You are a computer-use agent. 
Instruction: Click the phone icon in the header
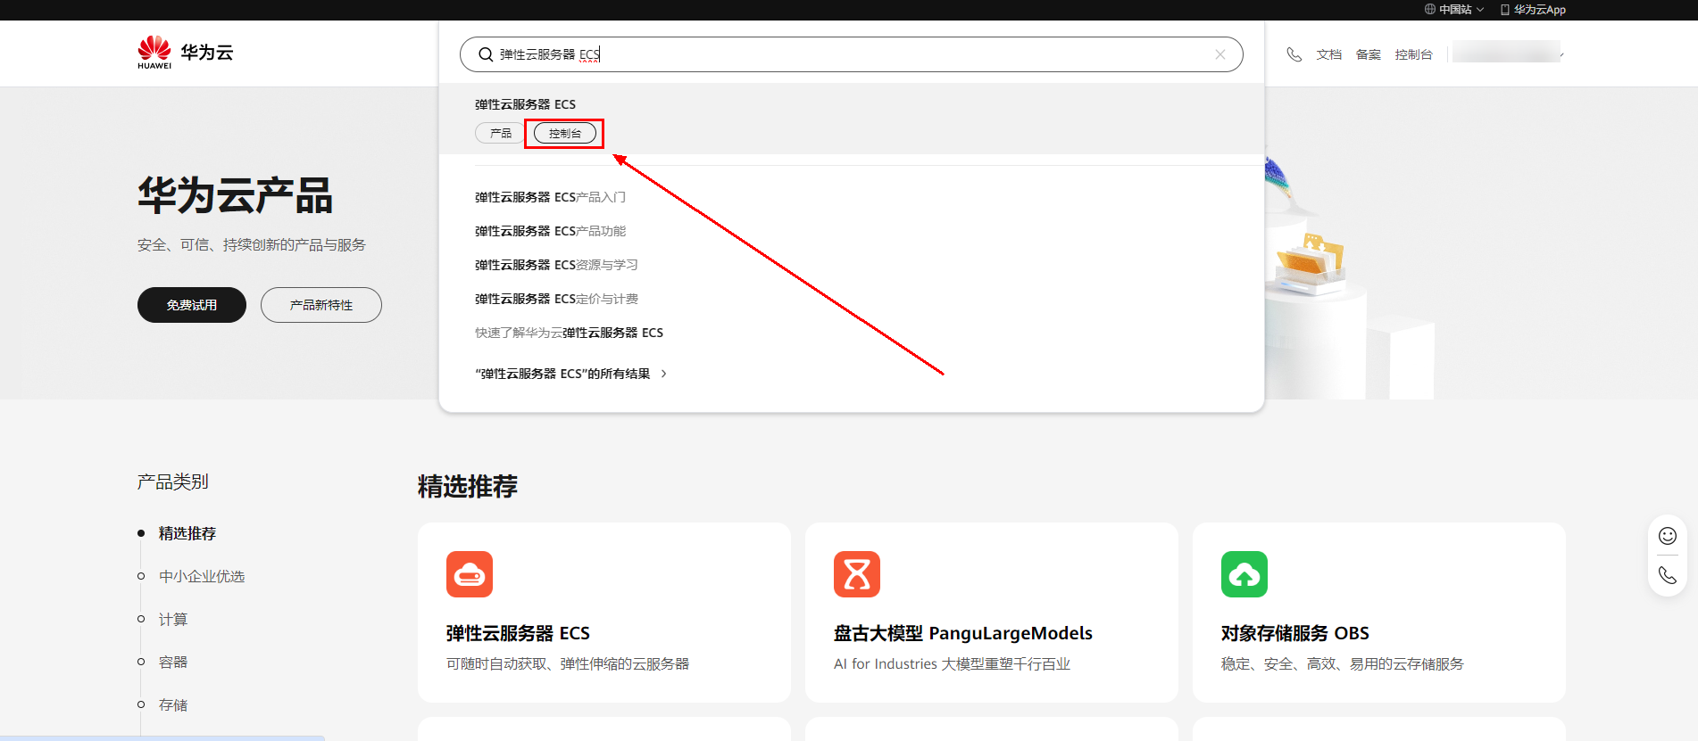click(x=1294, y=54)
